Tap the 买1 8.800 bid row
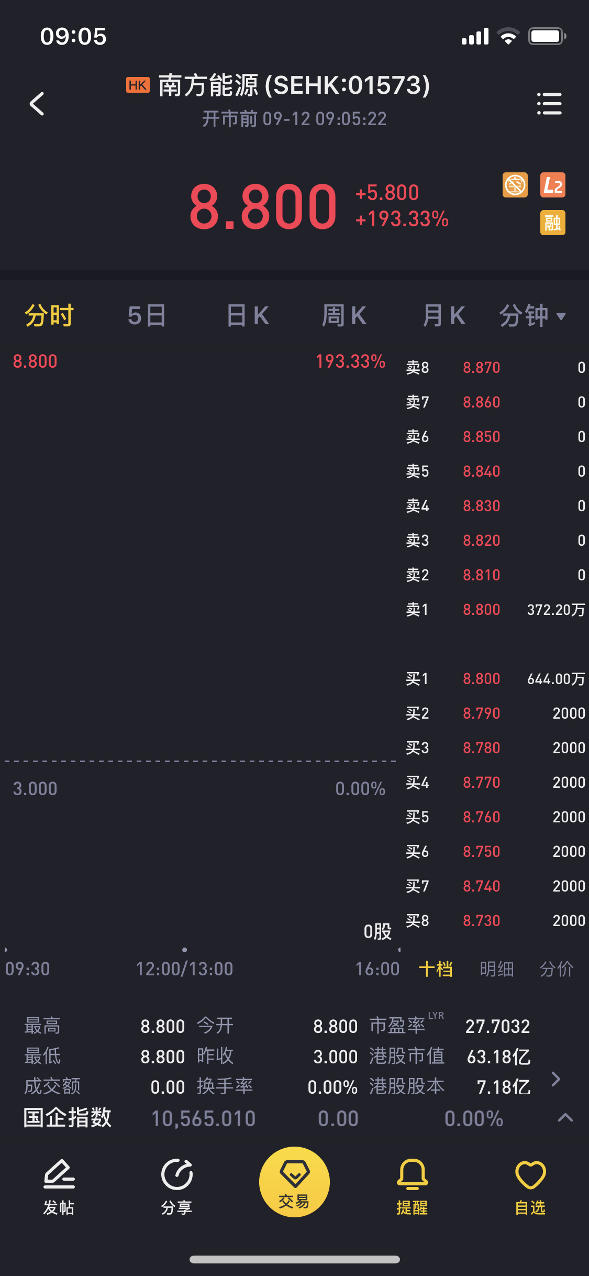Screen dimensions: 589x1276 [x=495, y=678]
